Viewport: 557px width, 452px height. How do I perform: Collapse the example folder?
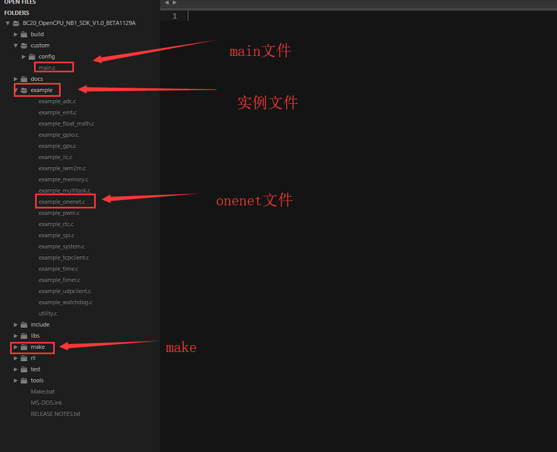click(15, 90)
